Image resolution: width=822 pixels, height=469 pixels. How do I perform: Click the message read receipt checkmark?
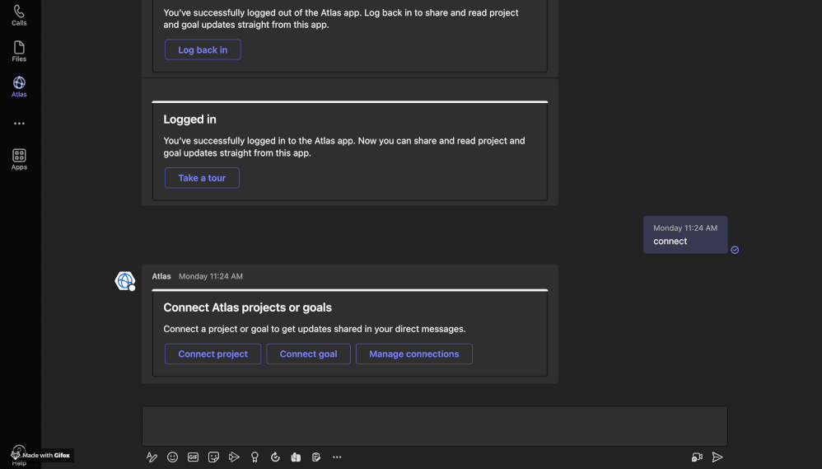point(735,251)
